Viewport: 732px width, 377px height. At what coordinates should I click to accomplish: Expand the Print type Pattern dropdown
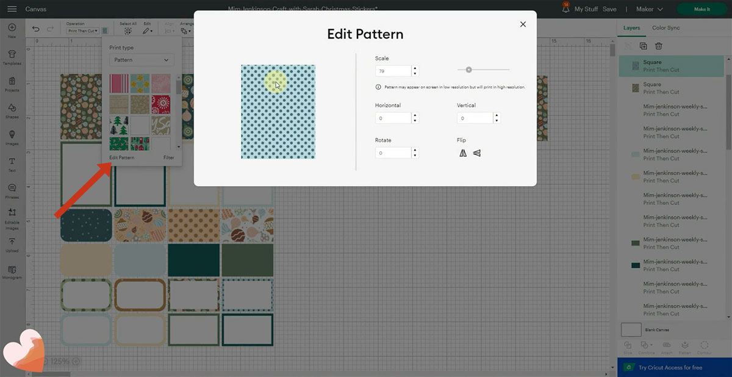pyautogui.click(x=142, y=60)
